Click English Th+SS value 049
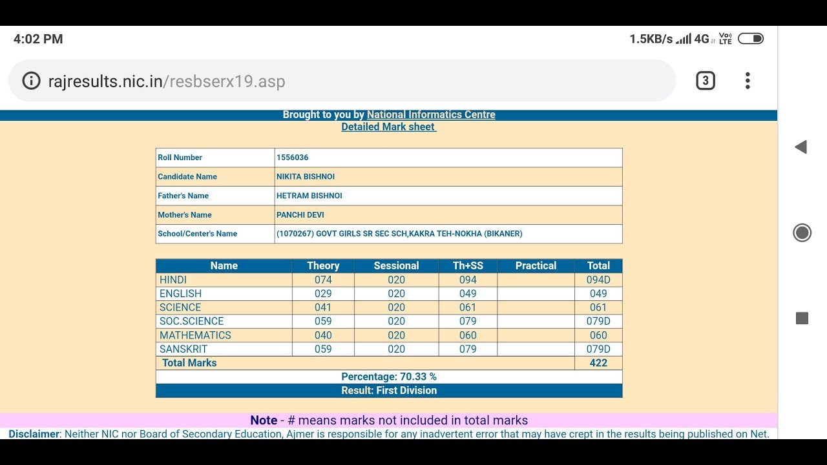827x465 pixels. tap(468, 294)
